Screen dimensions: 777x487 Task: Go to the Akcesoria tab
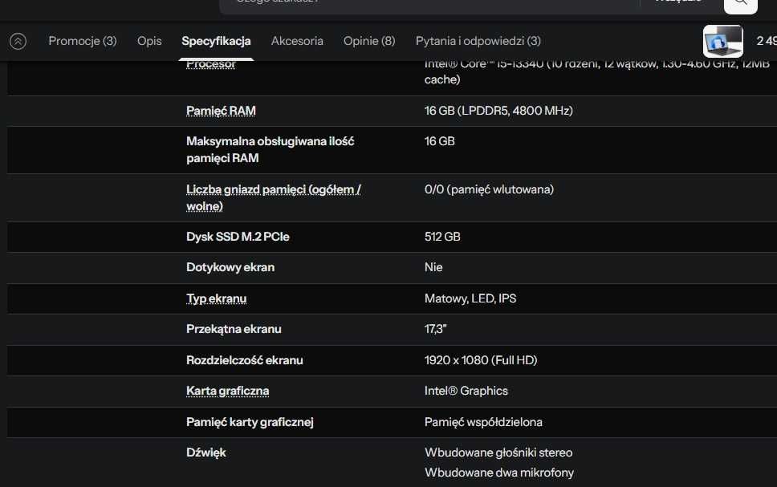[x=297, y=41]
